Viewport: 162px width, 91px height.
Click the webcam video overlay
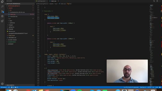(x=127, y=71)
